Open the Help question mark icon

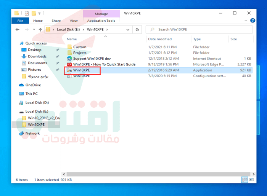(253, 21)
